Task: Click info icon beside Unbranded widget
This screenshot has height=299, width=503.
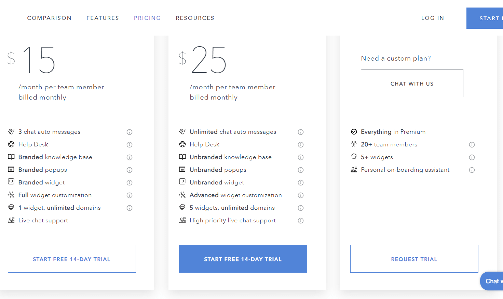Action: pos(301,183)
